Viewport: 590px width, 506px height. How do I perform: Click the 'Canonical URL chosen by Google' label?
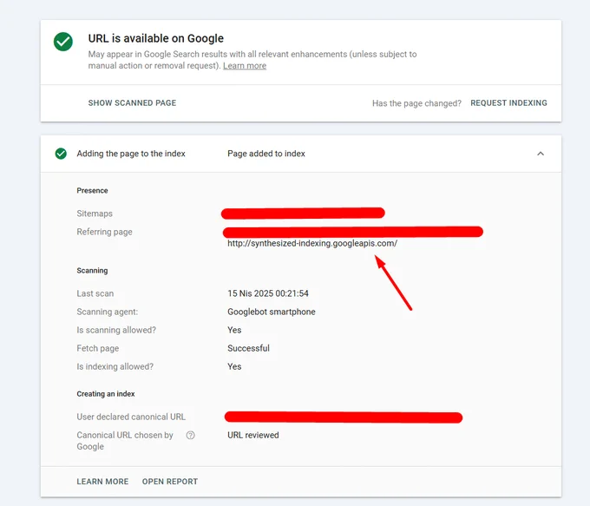click(x=125, y=441)
